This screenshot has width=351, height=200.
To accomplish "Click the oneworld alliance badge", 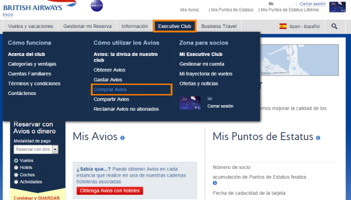I will click(97, 6).
